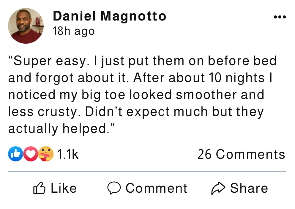Screen dimensions: 295x209
Task: Click the Comment text label
Action: (156, 188)
